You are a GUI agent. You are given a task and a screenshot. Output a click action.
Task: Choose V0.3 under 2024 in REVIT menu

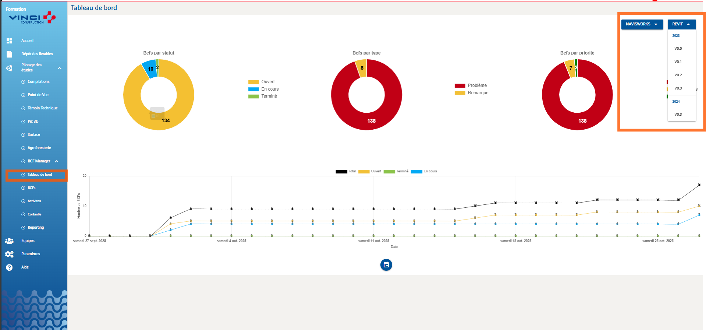pyautogui.click(x=678, y=115)
